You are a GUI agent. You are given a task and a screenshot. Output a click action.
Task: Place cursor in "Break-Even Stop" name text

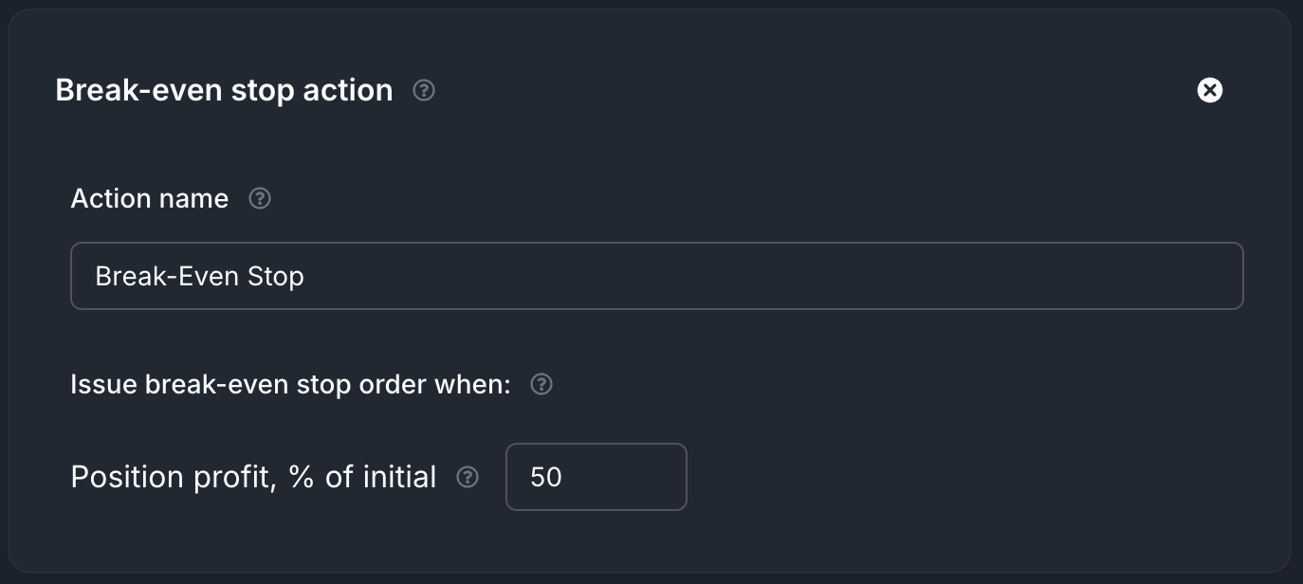(x=199, y=276)
